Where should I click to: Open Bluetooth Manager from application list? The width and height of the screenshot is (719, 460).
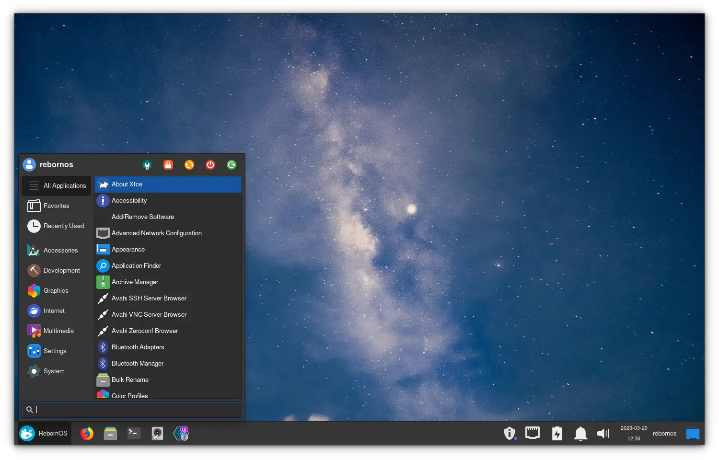(138, 364)
